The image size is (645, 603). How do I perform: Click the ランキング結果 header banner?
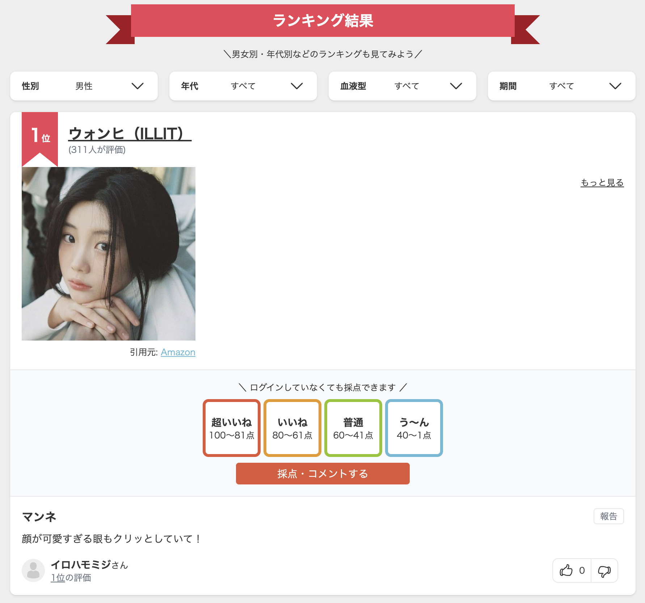(x=323, y=21)
